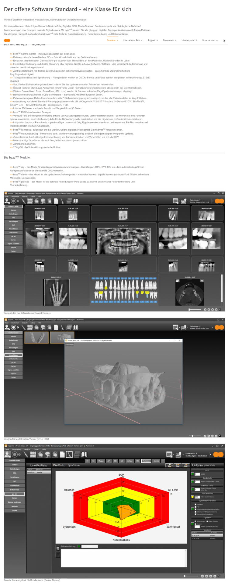Select Modelldaten in model viewer screenshot sidebar
228x583 pixels.
13,355
